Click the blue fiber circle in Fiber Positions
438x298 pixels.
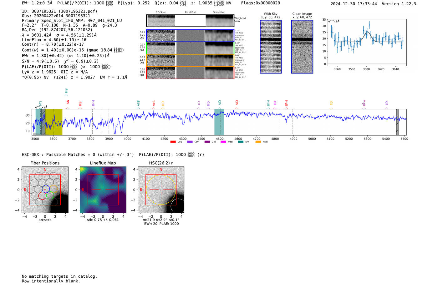[x=46, y=189]
